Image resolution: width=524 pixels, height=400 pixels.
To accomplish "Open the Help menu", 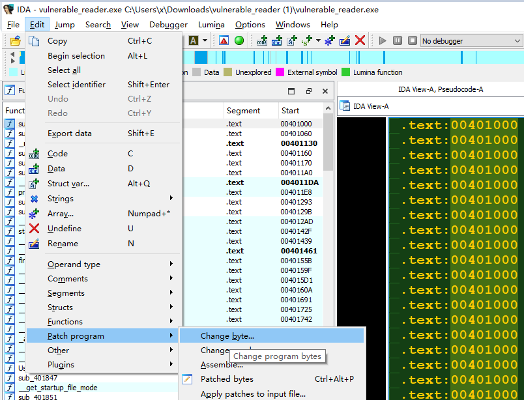I will click(329, 25).
